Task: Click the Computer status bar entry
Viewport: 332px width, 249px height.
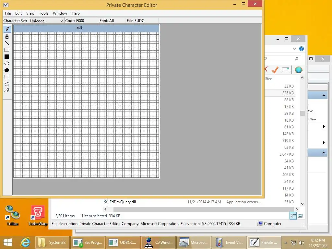Action: (x=269, y=224)
